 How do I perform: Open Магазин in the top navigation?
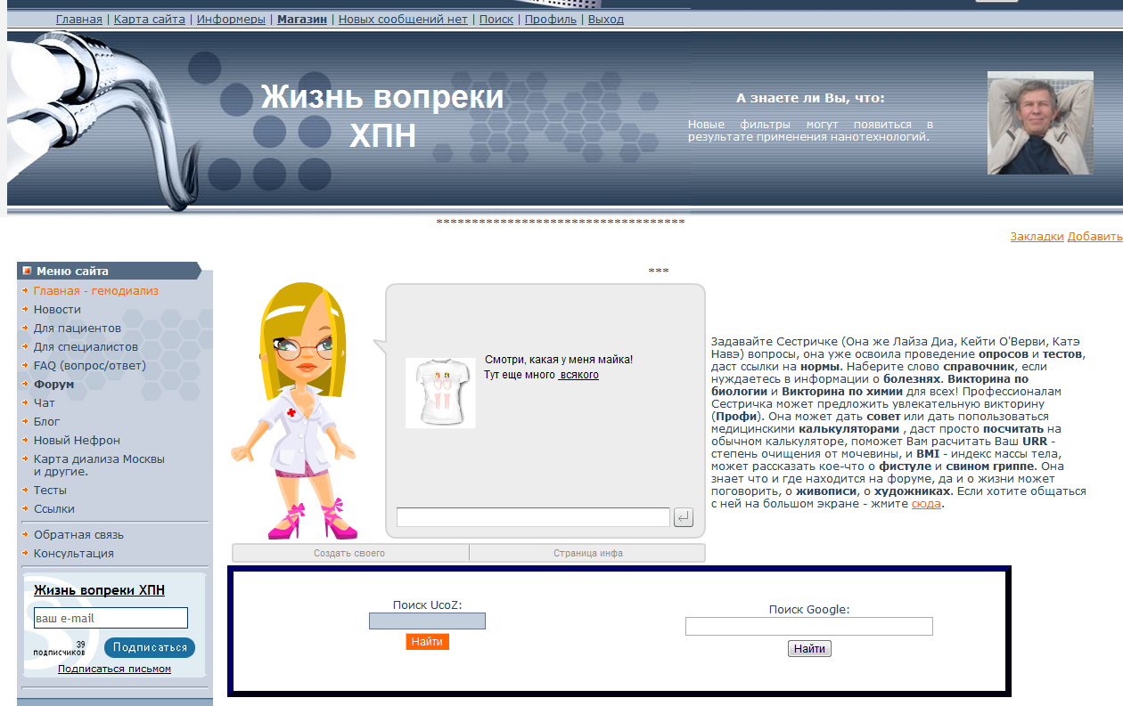(302, 19)
